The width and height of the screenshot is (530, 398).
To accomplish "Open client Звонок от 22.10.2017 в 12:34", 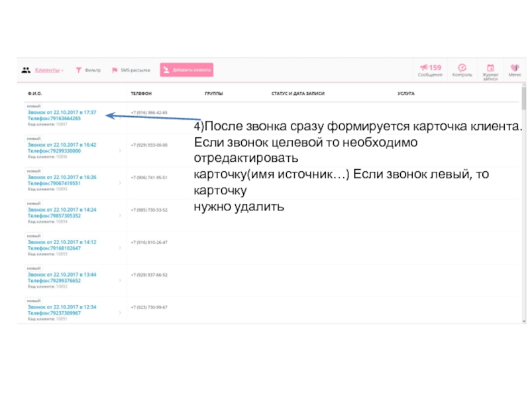I will [62, 307].
